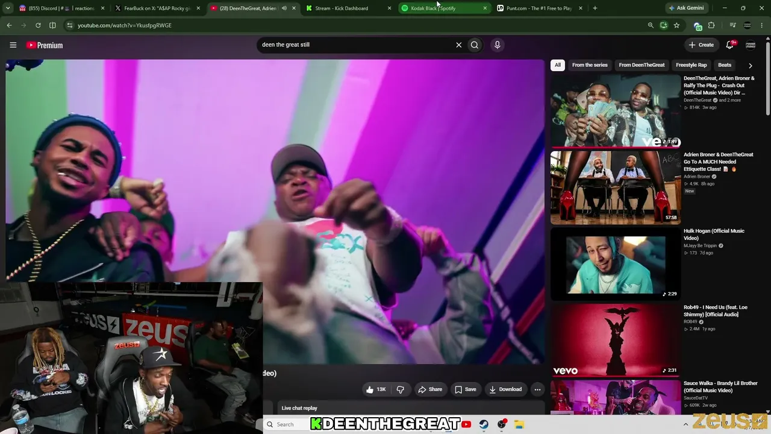The width and height of the screenshot is (771, 434).
Task: Save the video to a playlist
Action: click(465, 389)
